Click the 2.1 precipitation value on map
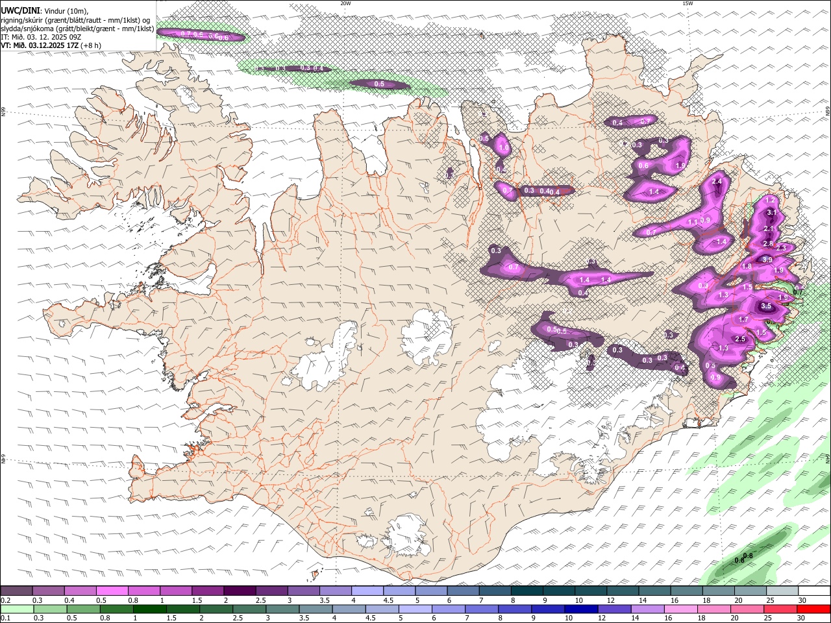831x623 pixels. tap(769, 228)
